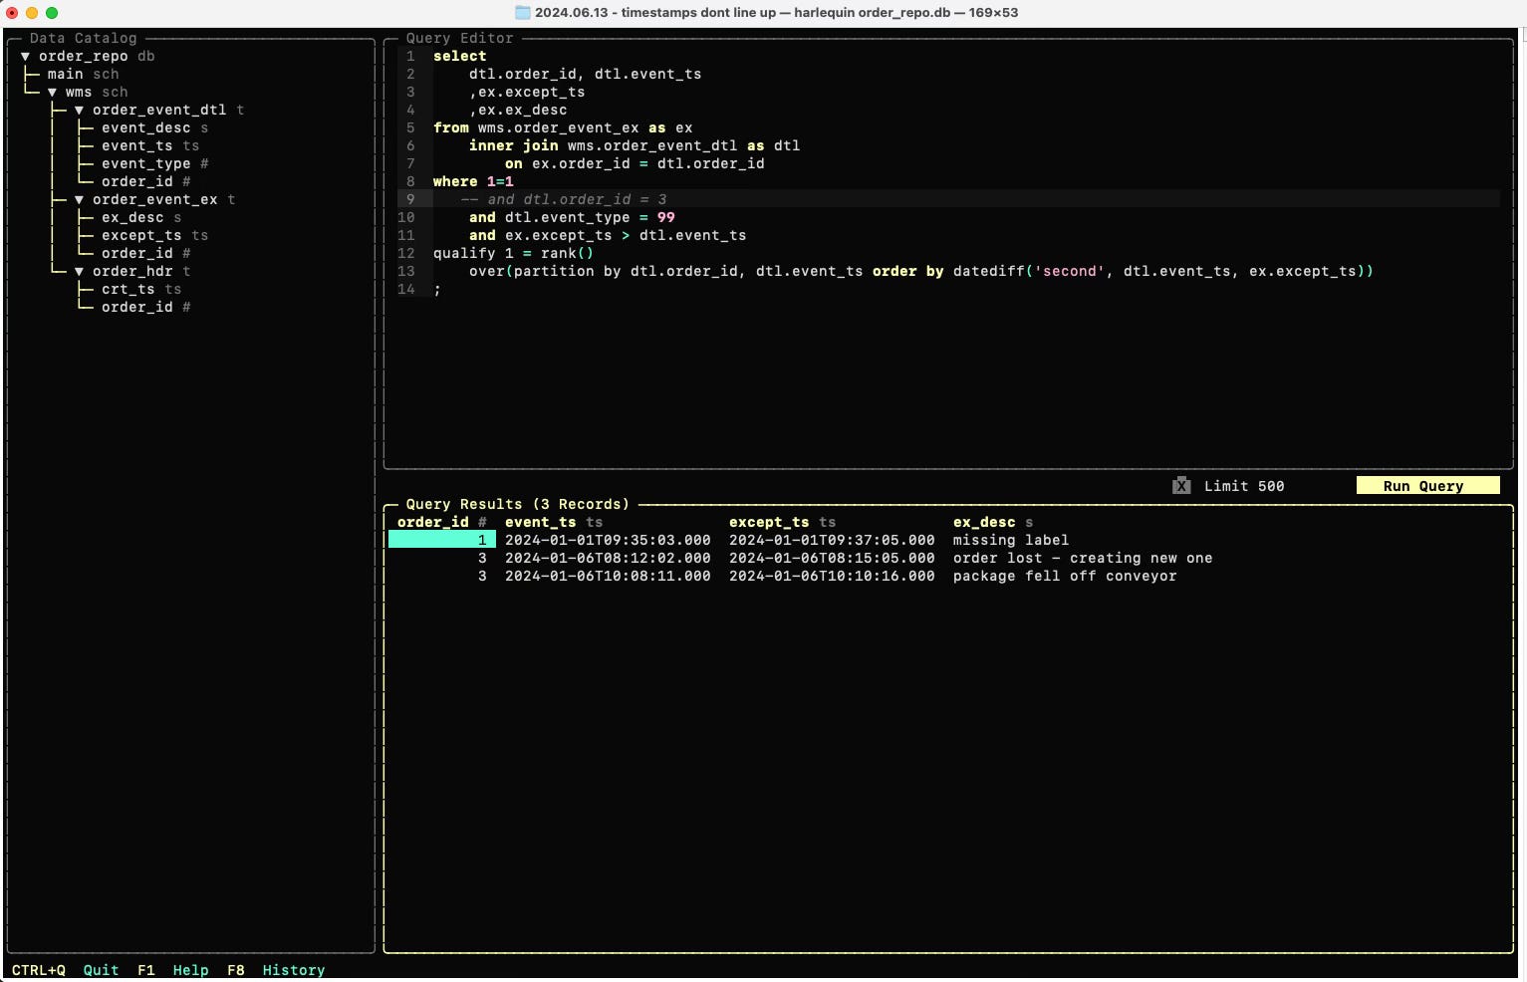Select event_ts cell 2024-01-01T09:35:03.000
Image resolution: width=1527 pixels, height=982 pixels.
point(608,541)
